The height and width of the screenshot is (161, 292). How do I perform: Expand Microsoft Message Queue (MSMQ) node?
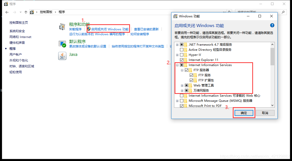pos(177,101)
